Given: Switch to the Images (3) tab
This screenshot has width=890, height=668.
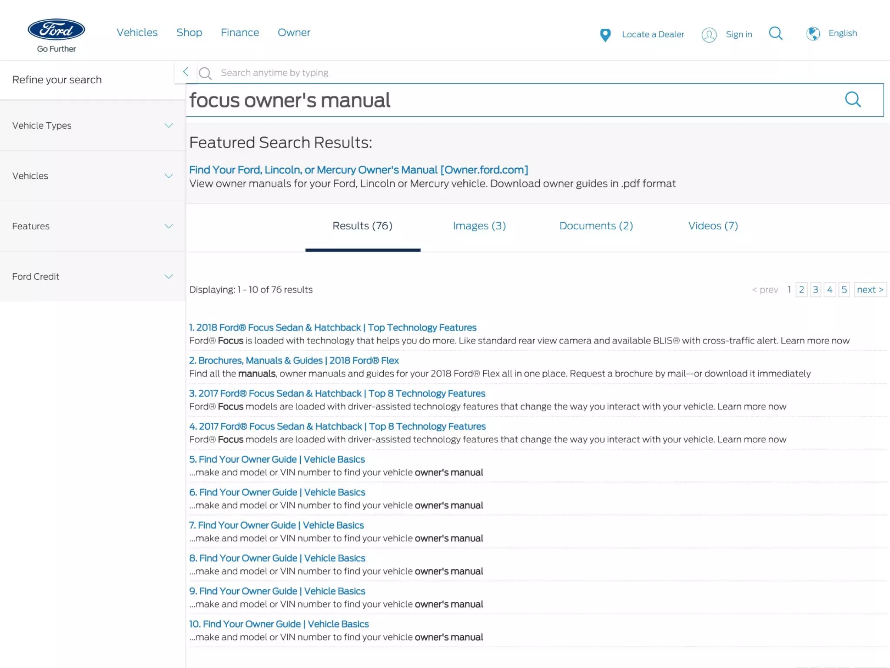Looking at the screenshot, I should click(x=479, y=226).
